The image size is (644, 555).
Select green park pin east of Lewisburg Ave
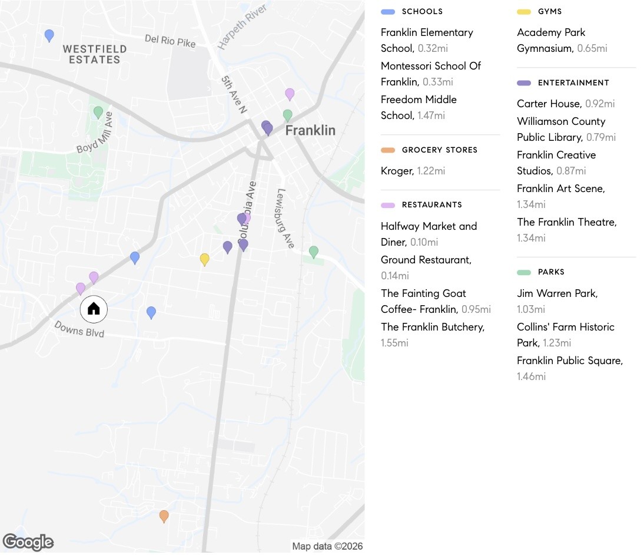coord(314,252)
